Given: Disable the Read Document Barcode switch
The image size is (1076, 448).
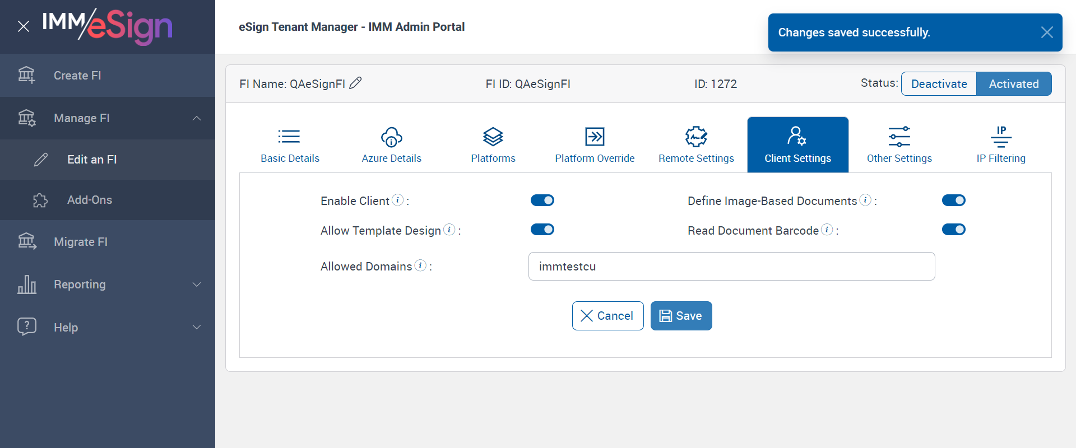Looking at the screenshot, I should (953, 230).
